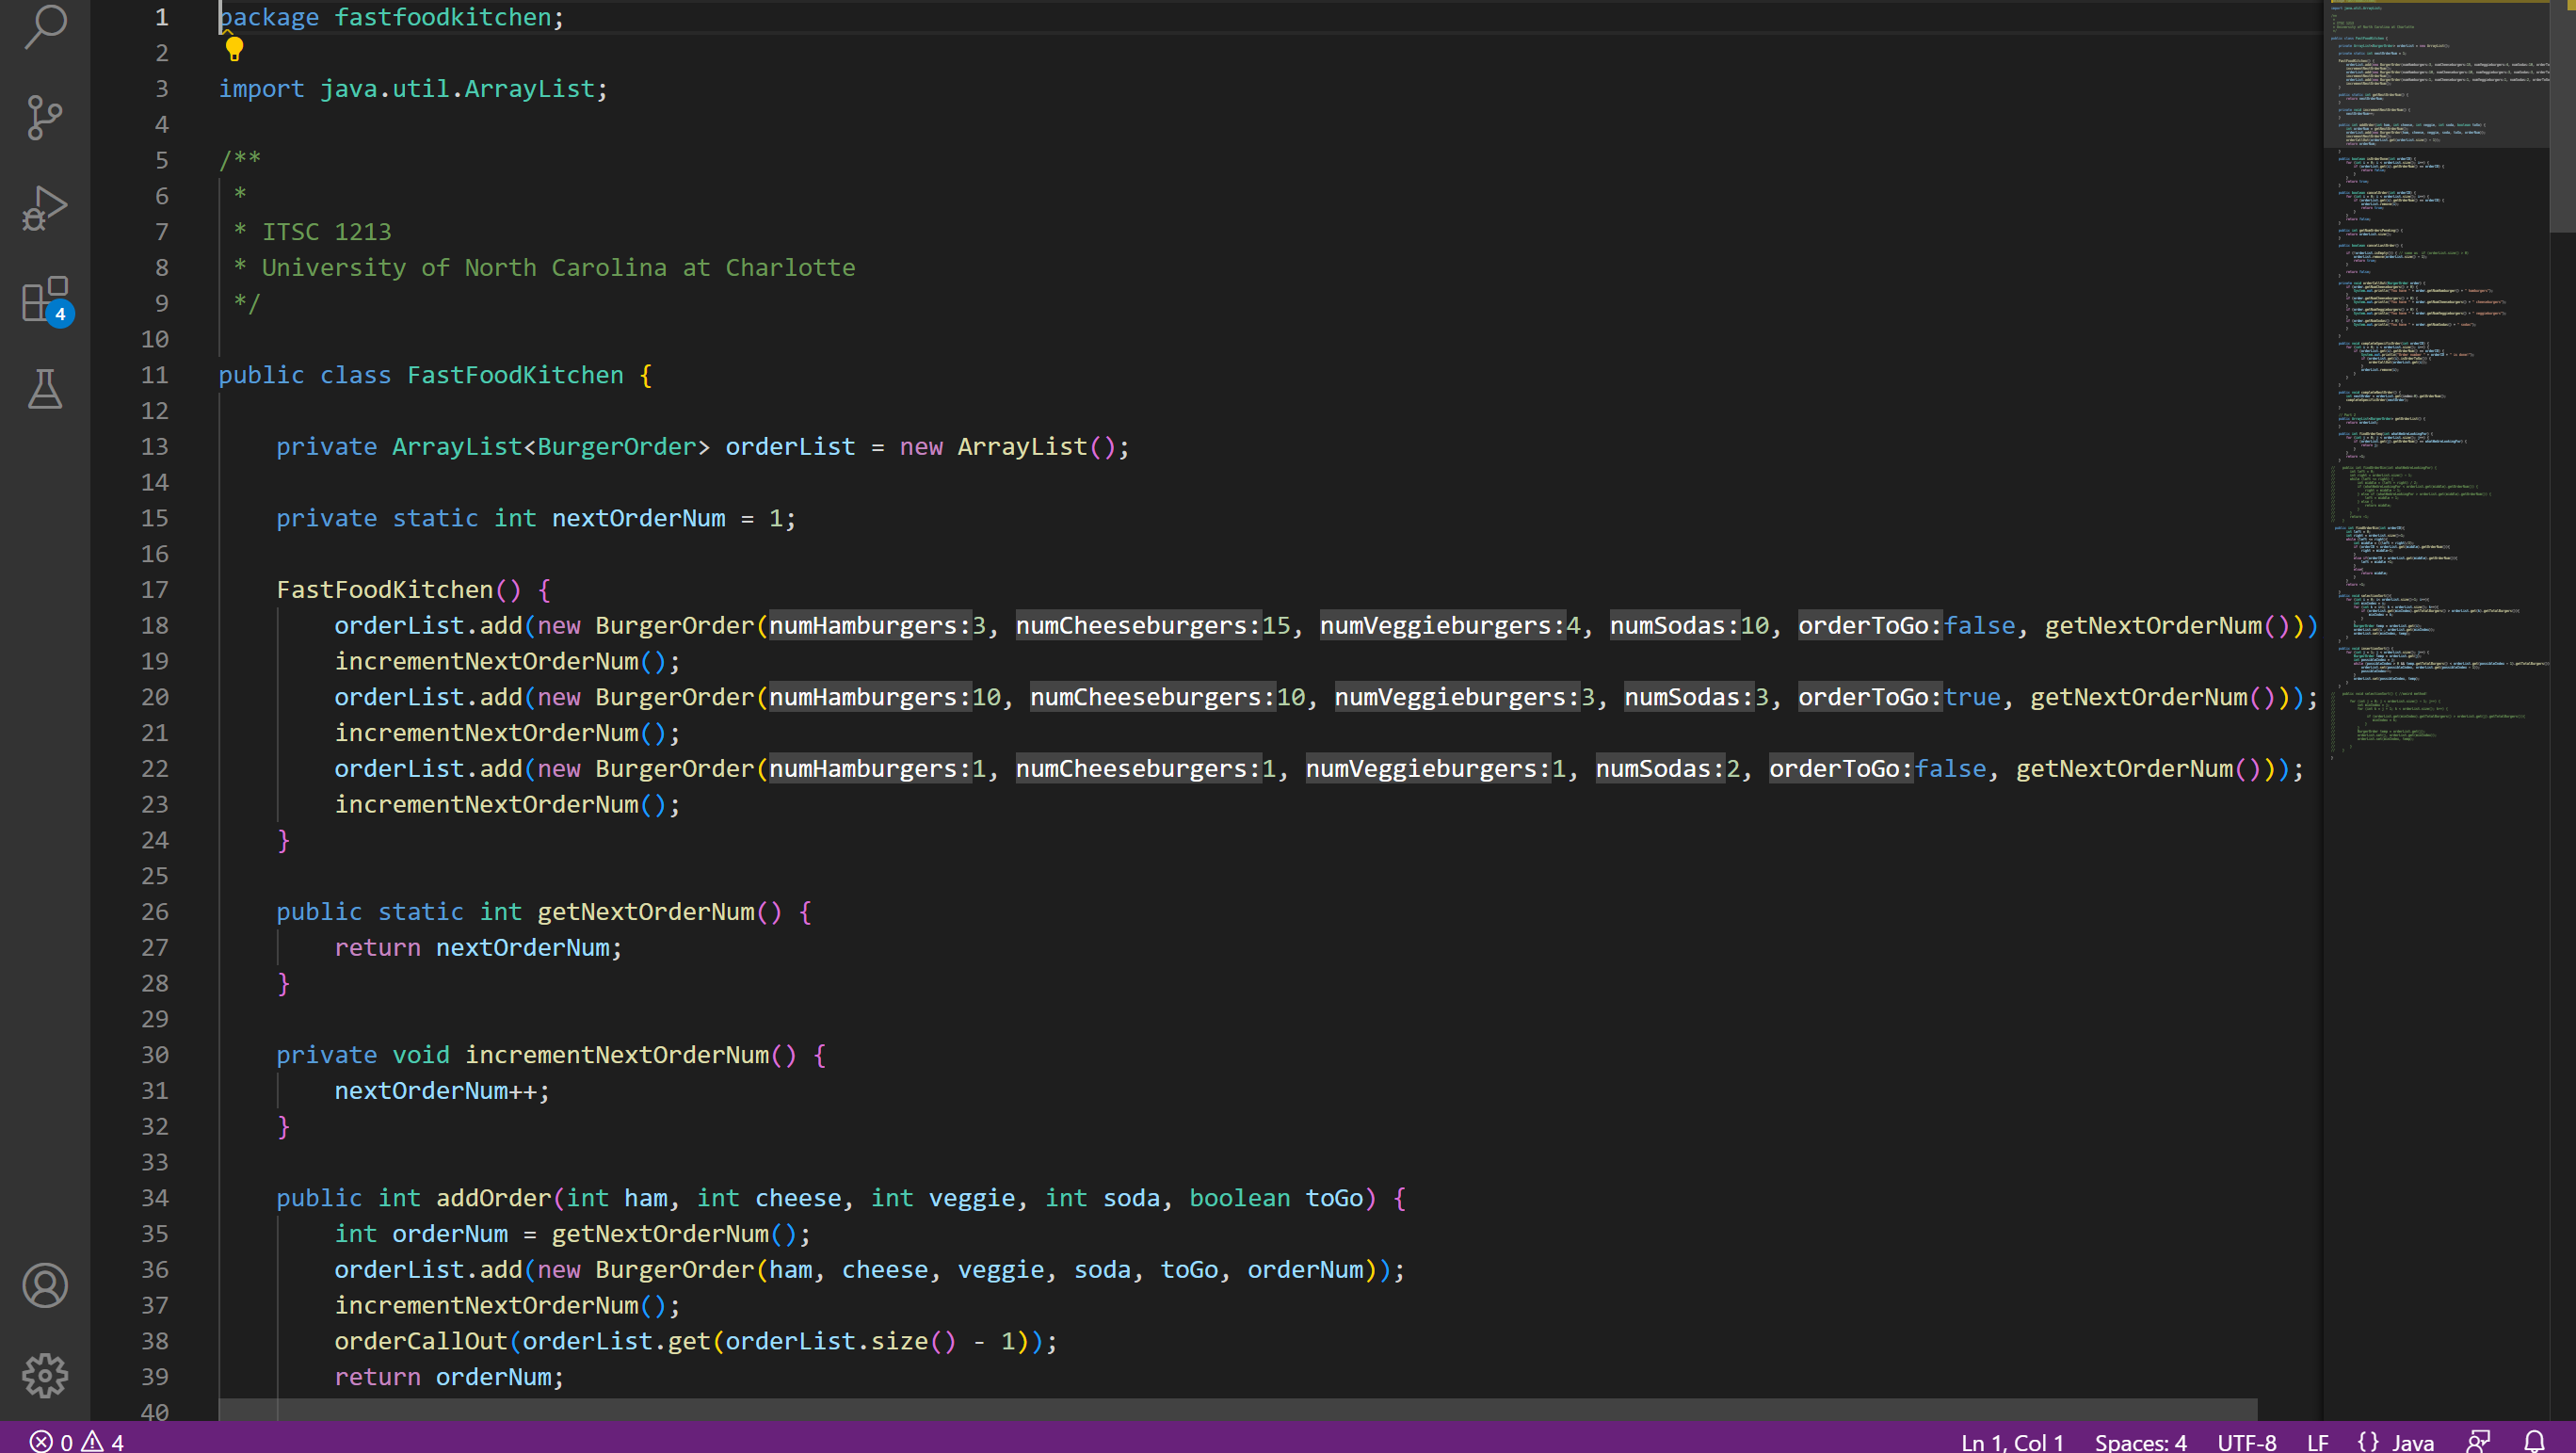Click the feedback icon in status bar
Image resolution: width=2576 pixels, height=1453 pixels.
pos(2478,1441)
